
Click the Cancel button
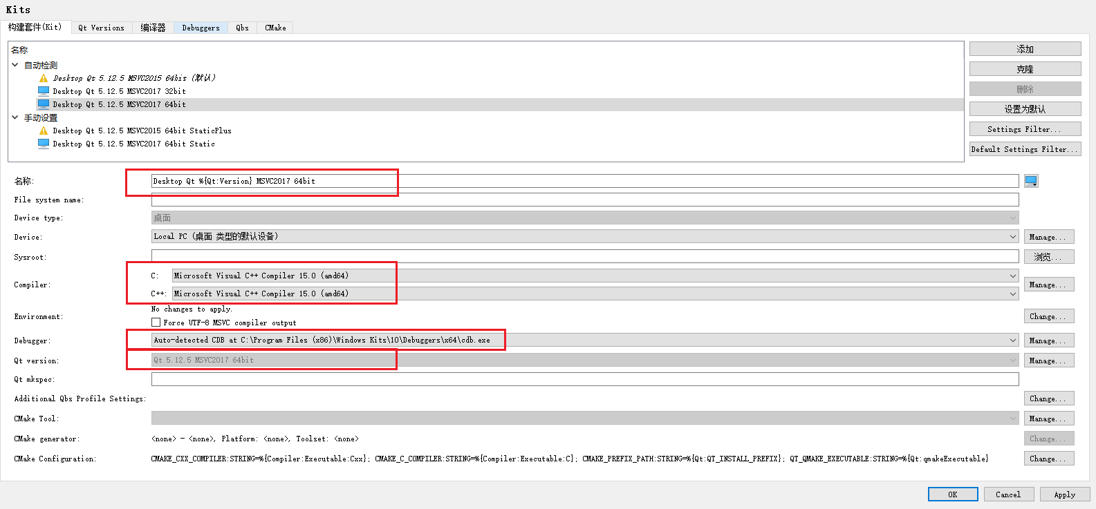[1008, 494]
